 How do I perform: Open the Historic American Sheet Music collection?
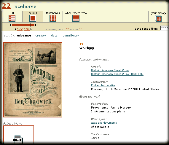[x=110, y=70]
